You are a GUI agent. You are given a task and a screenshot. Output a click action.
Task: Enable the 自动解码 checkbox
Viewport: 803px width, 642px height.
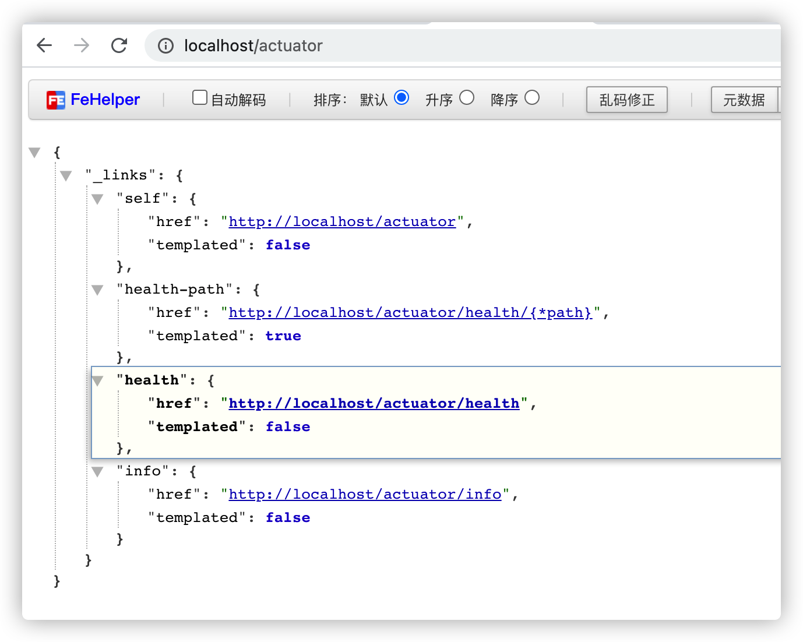pyautogui.click(x=200, y=98)
